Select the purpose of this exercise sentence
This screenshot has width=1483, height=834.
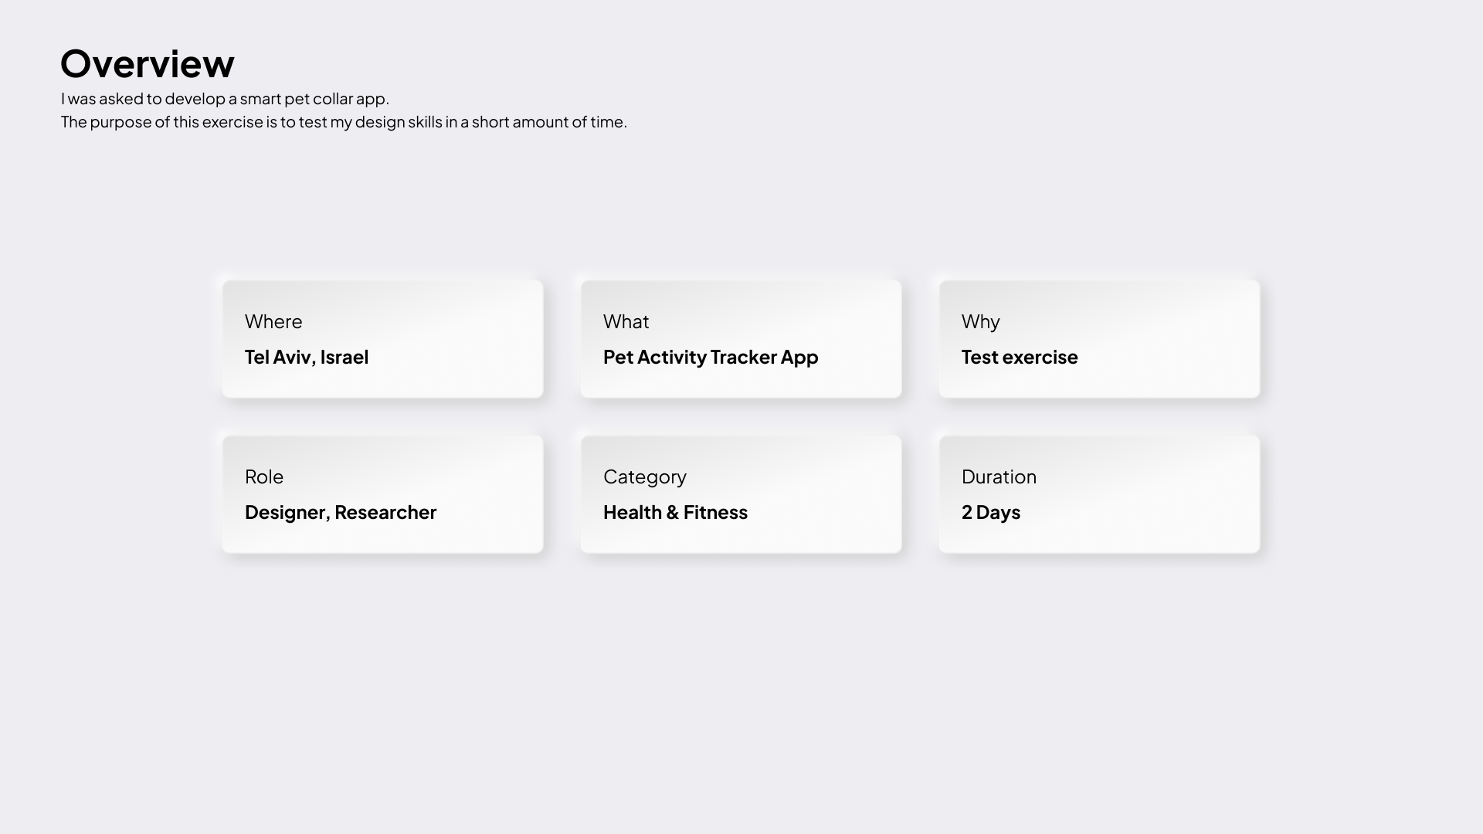tap(344, 122)
